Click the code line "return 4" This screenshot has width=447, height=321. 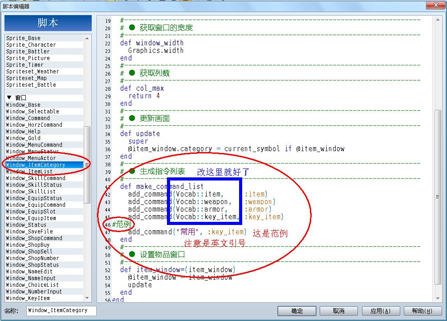144,96
